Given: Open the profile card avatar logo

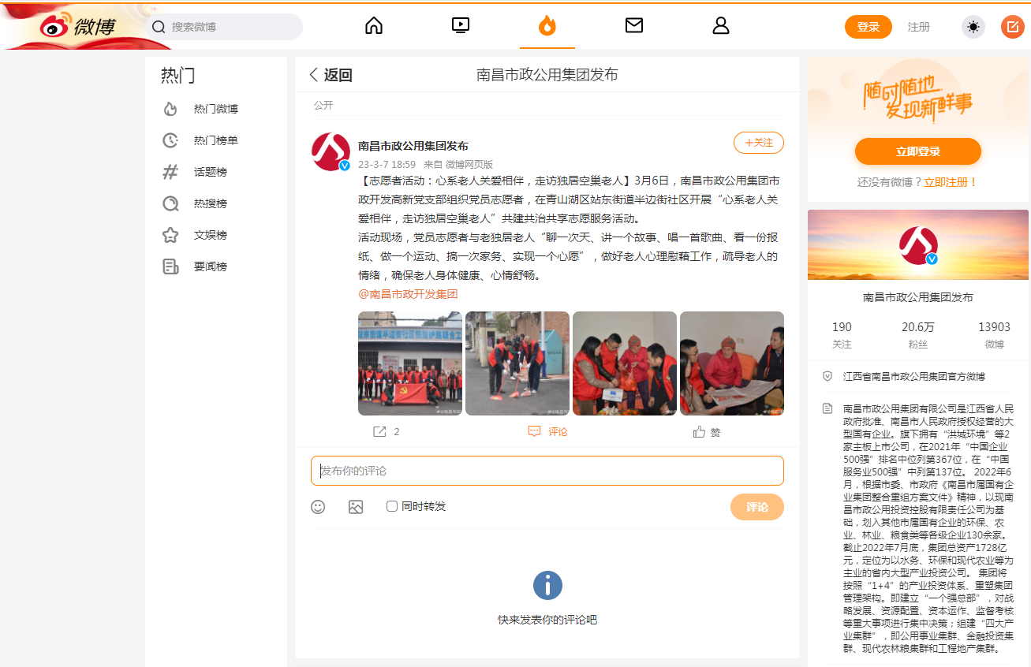Looking at the screenshot, I should tap(918, 245).
